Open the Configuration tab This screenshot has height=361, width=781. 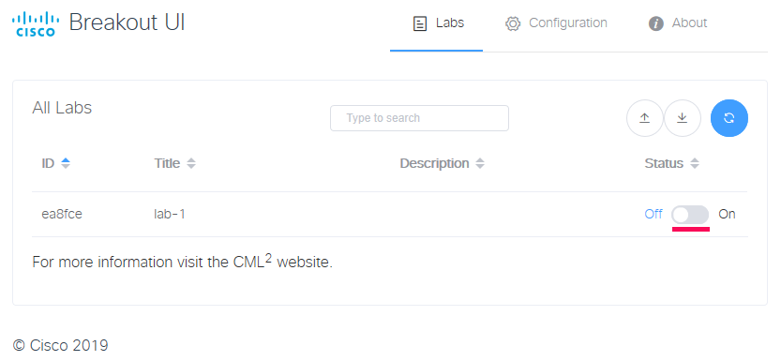pyautogui.click(x=556, y=23)
